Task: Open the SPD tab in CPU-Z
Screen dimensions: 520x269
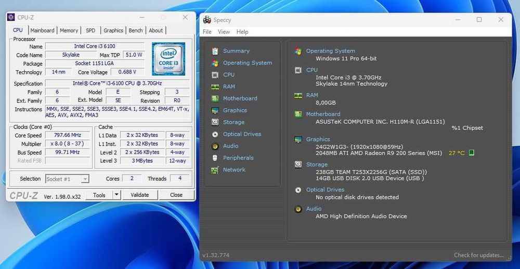Action: click(90, 30)
